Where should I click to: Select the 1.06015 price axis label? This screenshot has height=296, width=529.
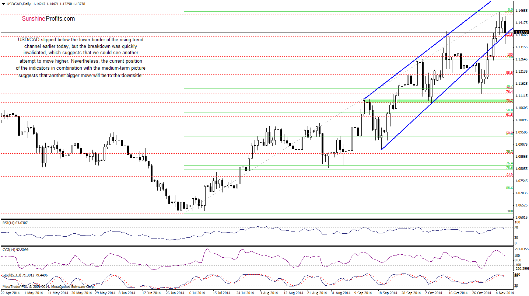[522, 217]
